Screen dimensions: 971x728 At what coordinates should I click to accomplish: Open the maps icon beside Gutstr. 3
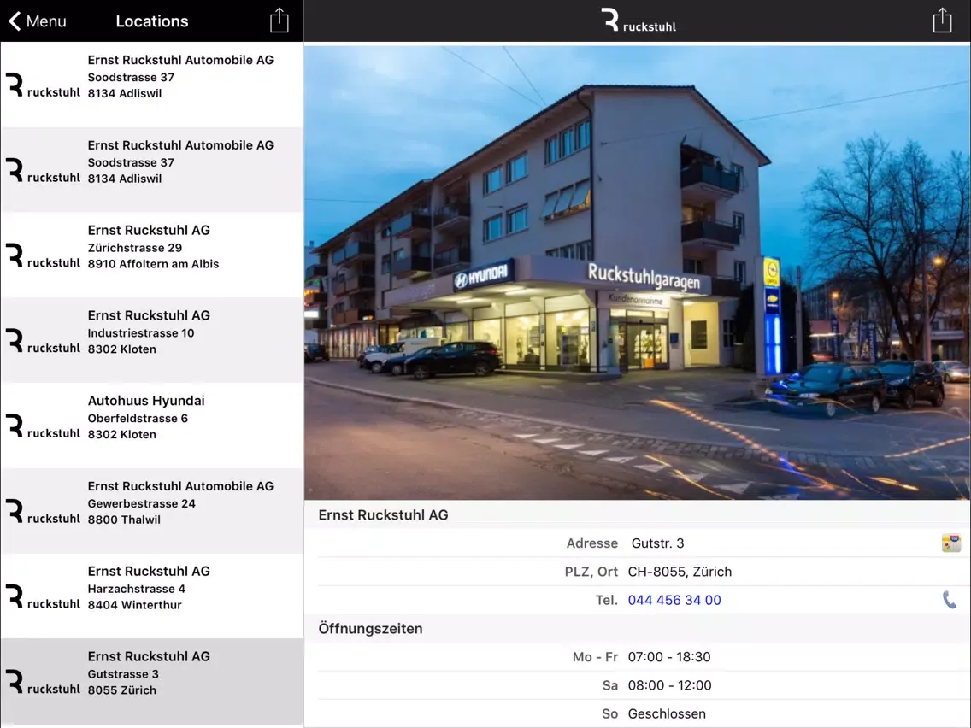950,543
